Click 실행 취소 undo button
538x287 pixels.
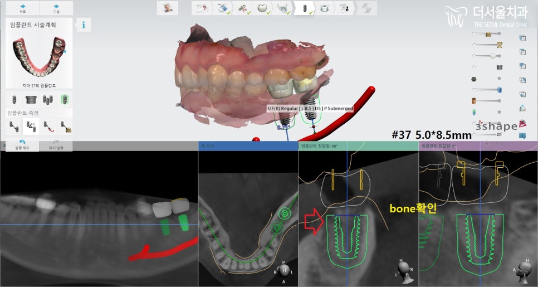[22, 144]
